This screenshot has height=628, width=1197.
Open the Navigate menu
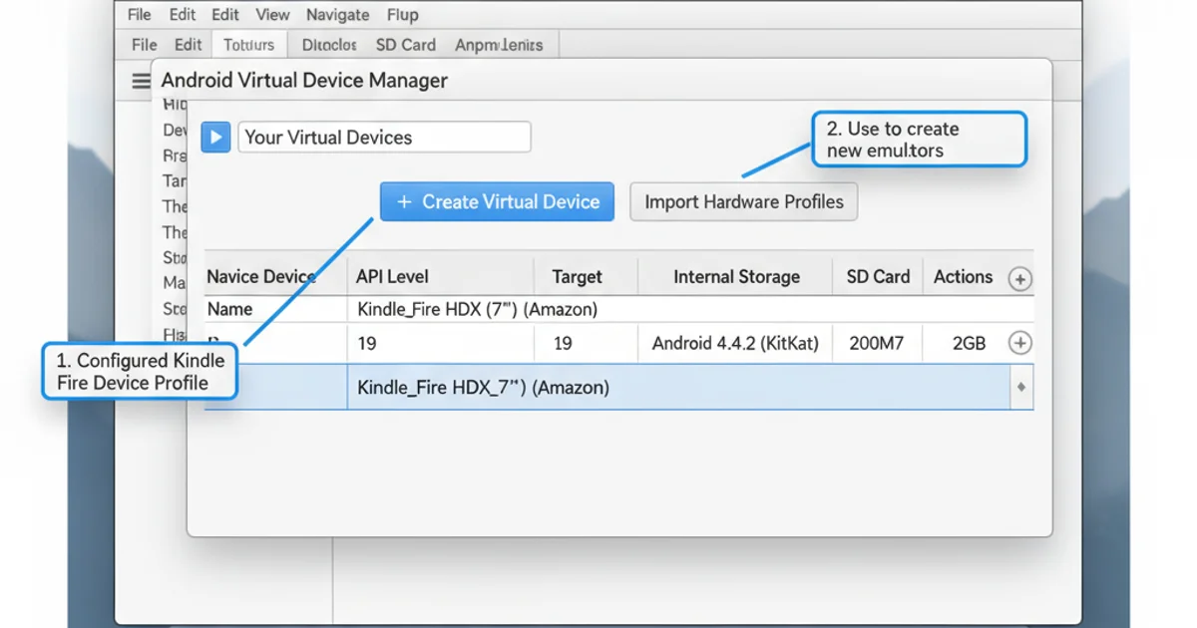coord(337,14)
